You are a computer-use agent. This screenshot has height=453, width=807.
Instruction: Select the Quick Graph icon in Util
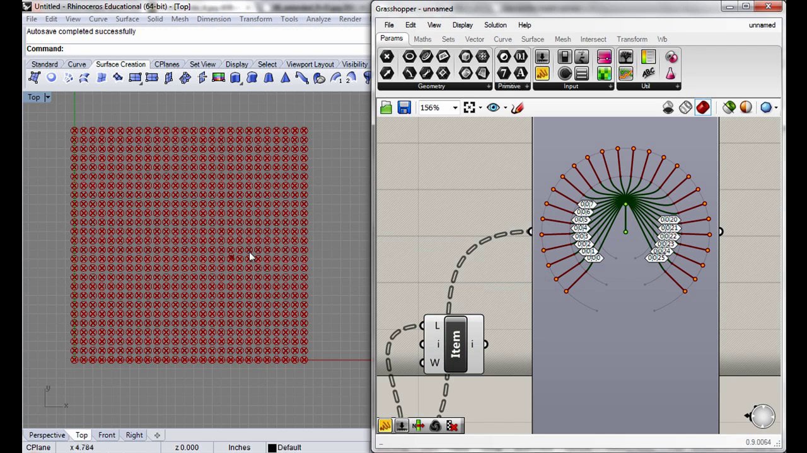(625, 73)
